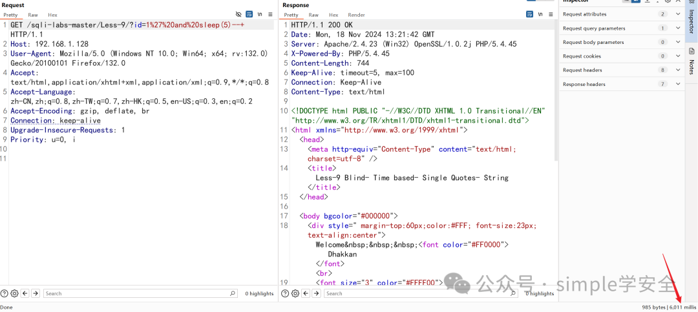The height and width of the screenshot is (312, 698).
Task: Click the Less-9 Blind title text
Action: click(x=412, y=178)
